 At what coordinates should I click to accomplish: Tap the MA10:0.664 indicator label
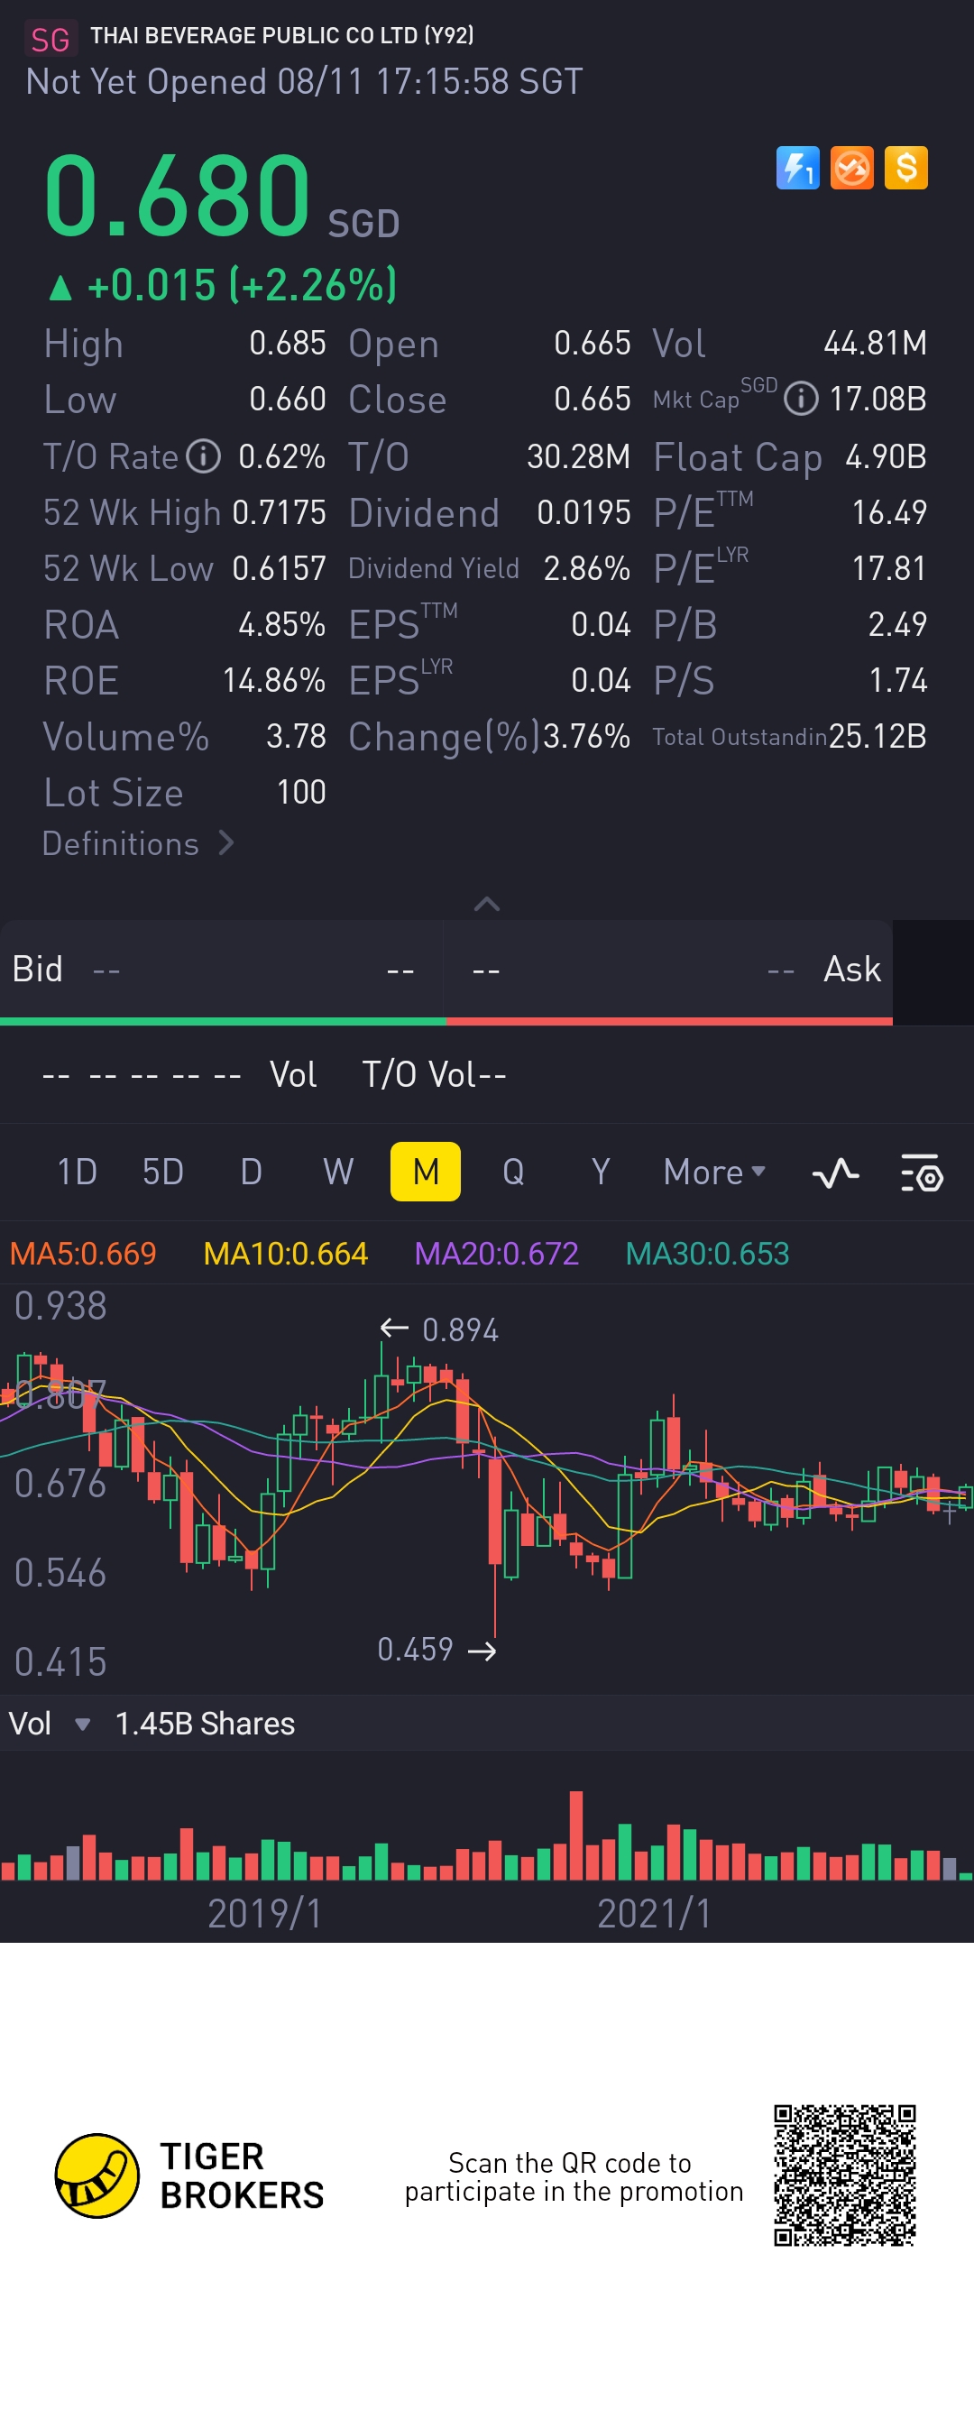pyautogui.click(x=285, y=1254)
